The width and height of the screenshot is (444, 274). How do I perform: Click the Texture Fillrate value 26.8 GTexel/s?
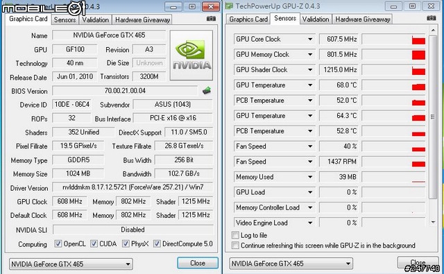(x=184, y=146)
